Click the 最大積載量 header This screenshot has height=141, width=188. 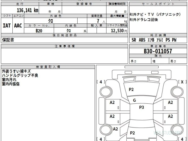tap(117, 16)
